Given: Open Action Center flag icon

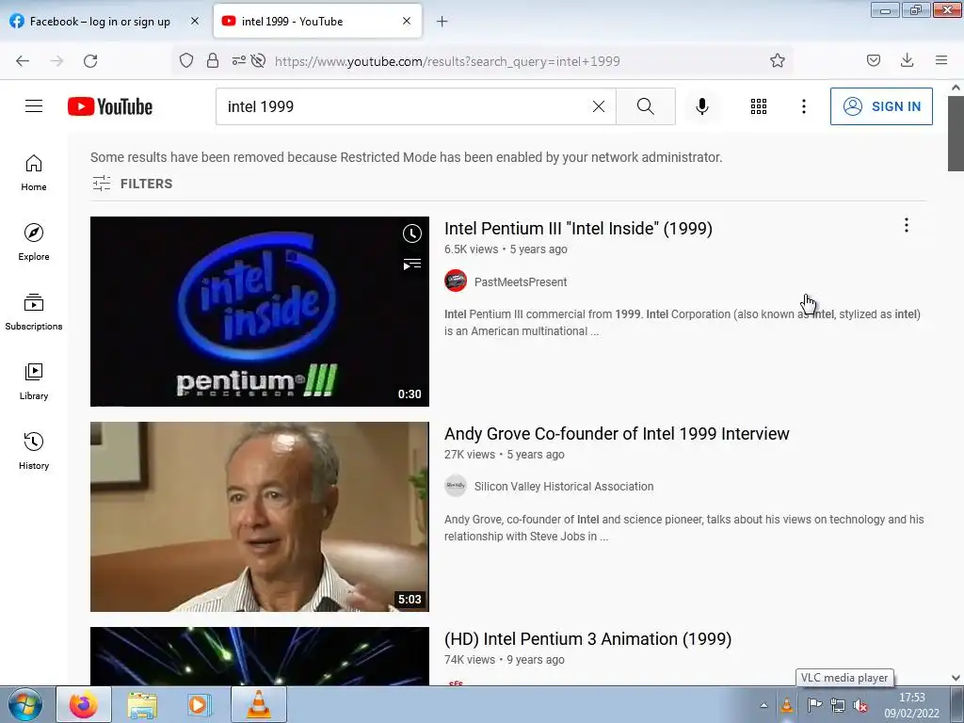Looking at the screenshot, I should point(814,705).
